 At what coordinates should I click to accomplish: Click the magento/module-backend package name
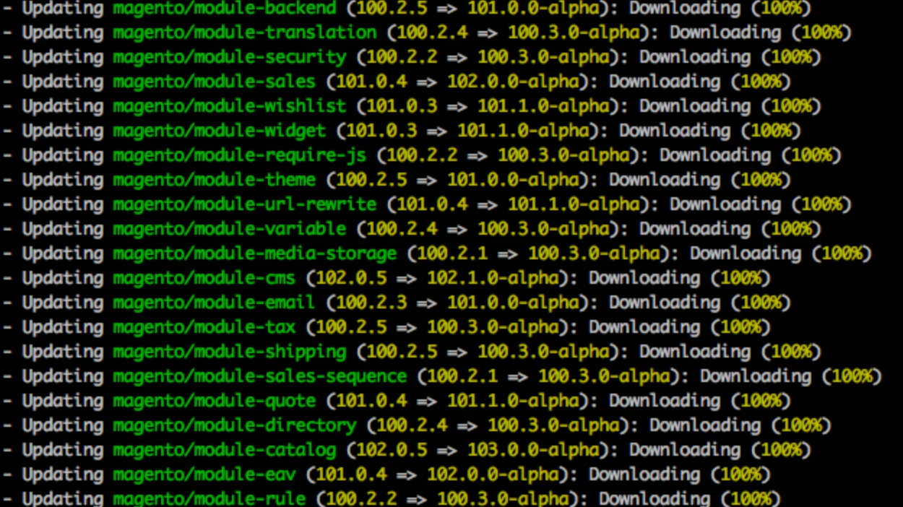pyautogui.click(x=225, y=9)
